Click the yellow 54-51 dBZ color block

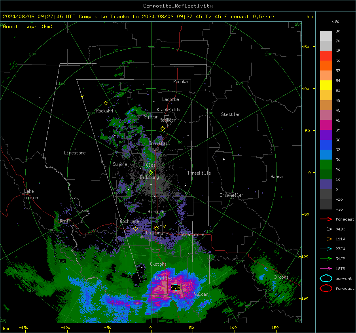(x=326, y=86)
